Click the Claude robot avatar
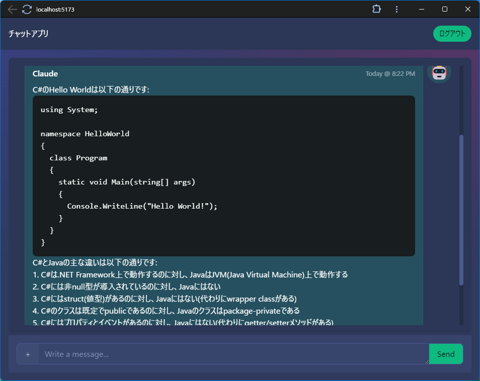This screenshot has width=480, height=381. (x=439, y=73)
